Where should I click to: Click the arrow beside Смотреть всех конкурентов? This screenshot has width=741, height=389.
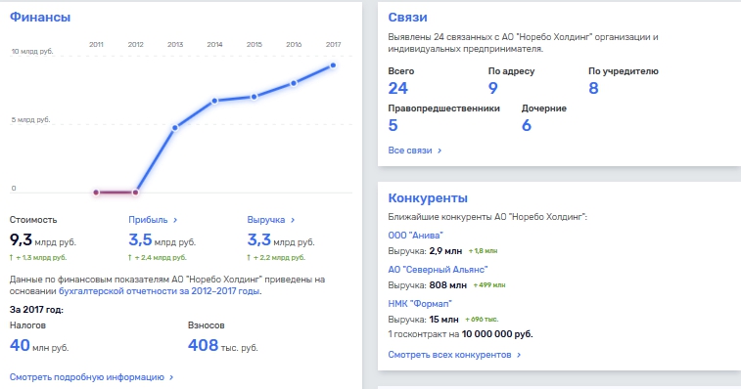519,355
